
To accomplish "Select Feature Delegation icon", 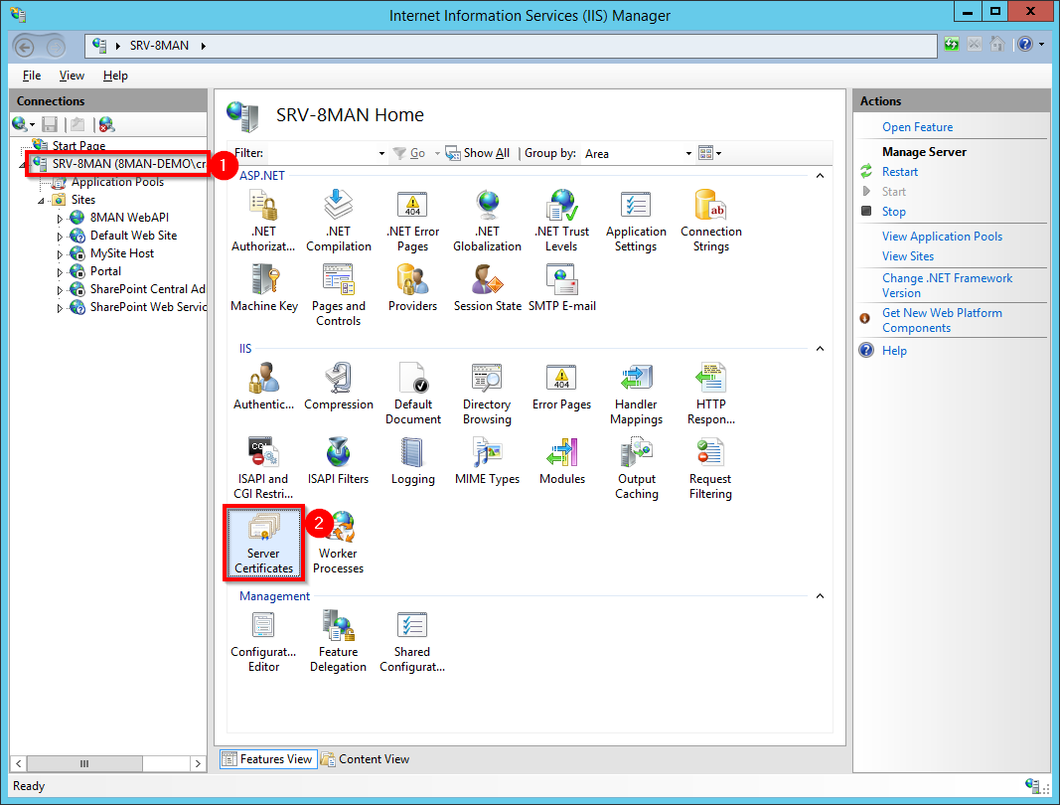I will 338,641.
